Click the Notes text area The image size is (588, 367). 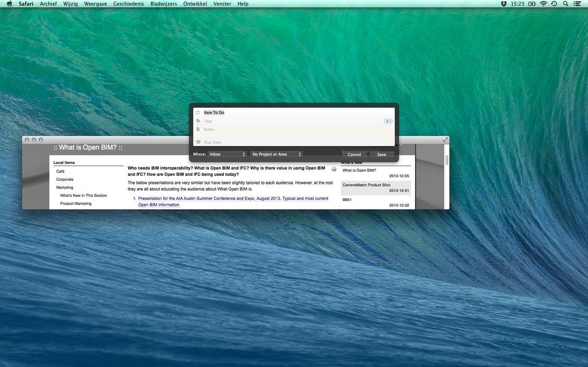(x=298, y=132)
